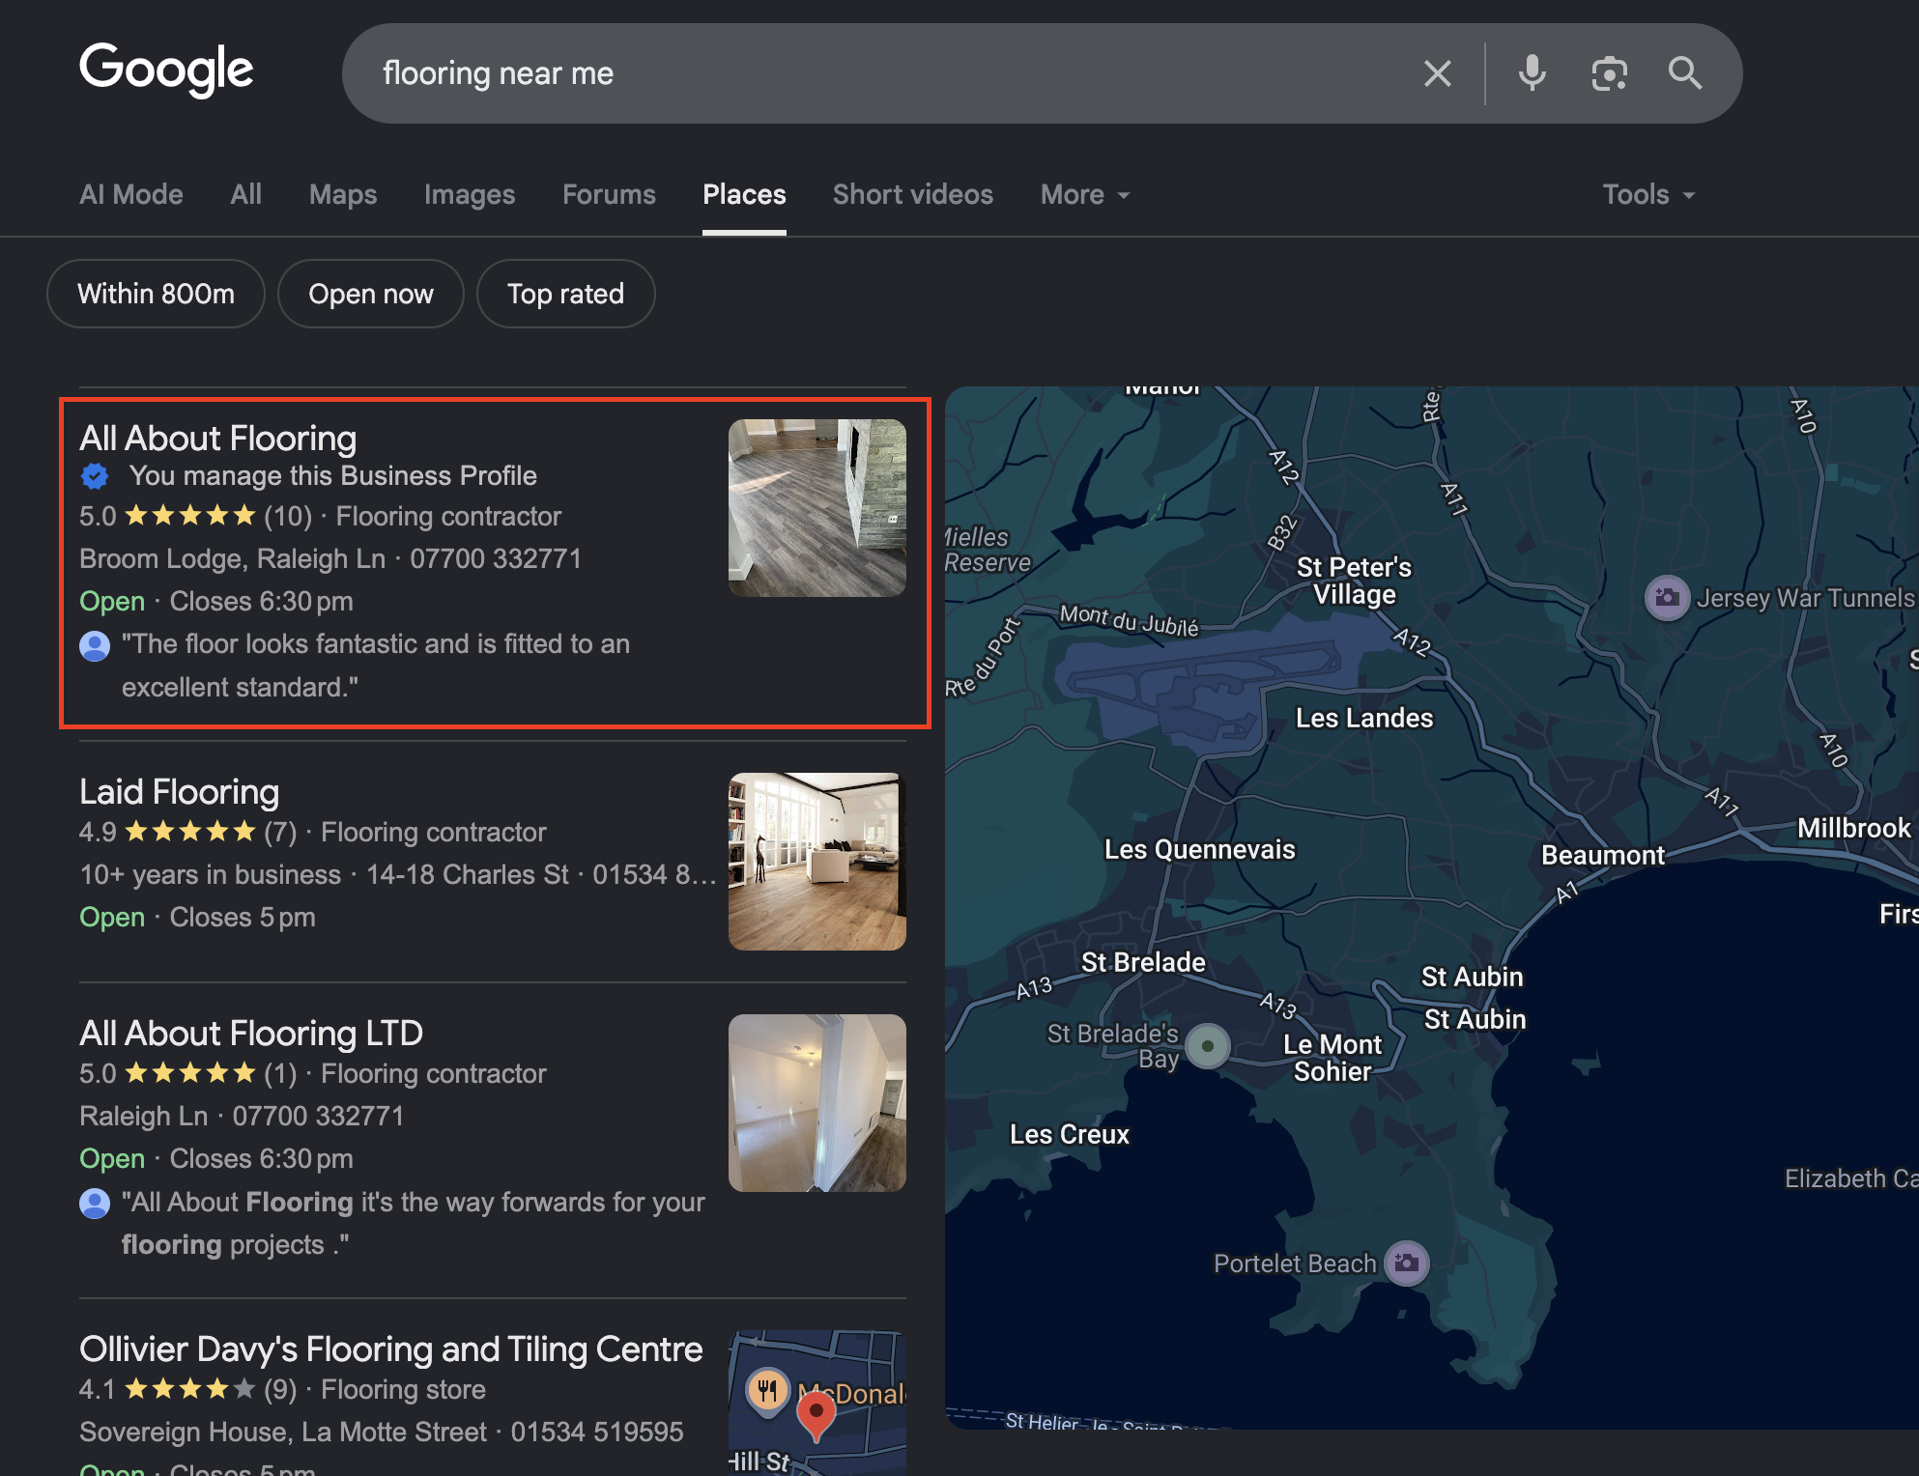Click the Les Landes label on the map
The height and width of the screenshot is (1476, 1919).
coord(1364,718)
